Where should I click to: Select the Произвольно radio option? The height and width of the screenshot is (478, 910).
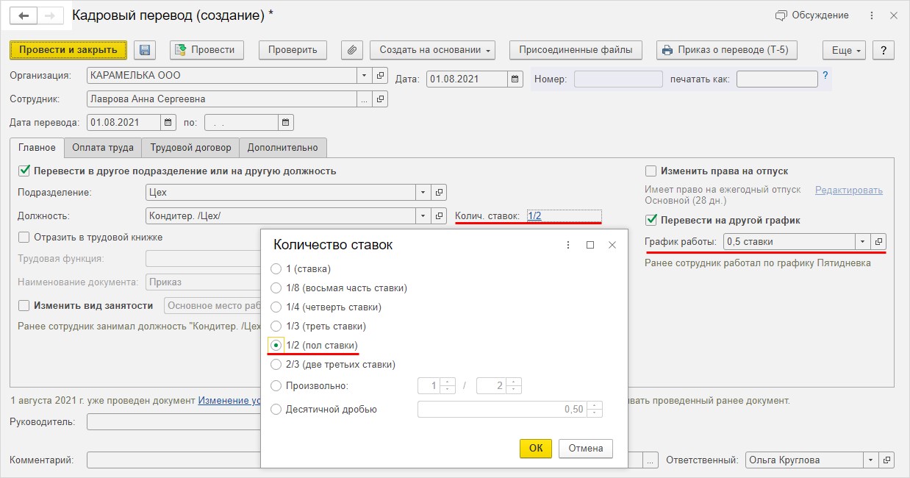(276, 385)
